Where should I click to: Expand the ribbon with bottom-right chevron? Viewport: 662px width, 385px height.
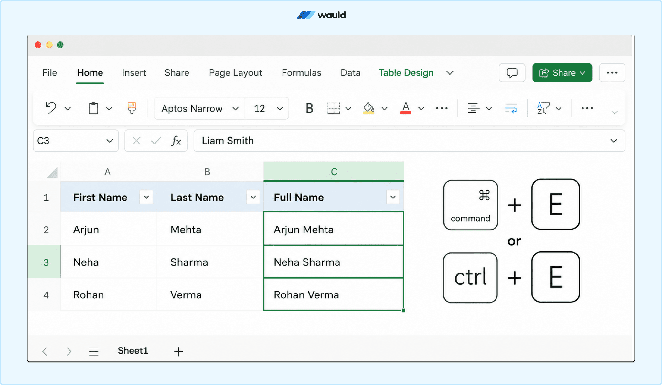(615, 112)
